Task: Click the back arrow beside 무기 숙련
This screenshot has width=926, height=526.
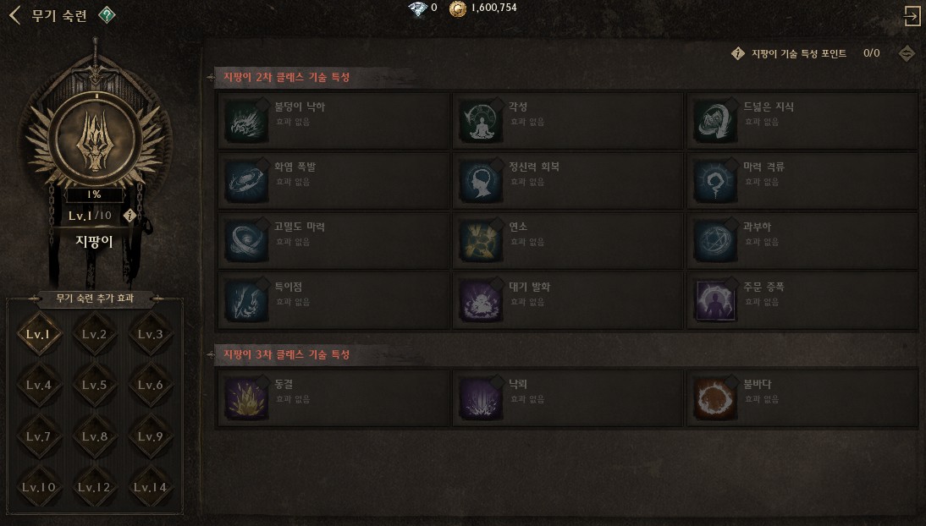Action: (x=14, y=14)
